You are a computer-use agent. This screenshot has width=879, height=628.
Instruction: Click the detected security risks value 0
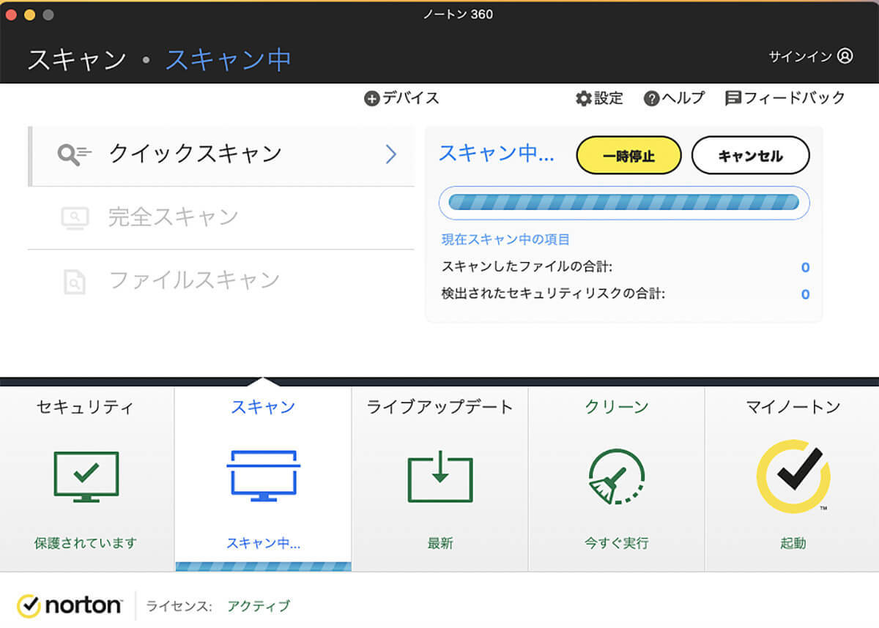[x=805, y=294]
